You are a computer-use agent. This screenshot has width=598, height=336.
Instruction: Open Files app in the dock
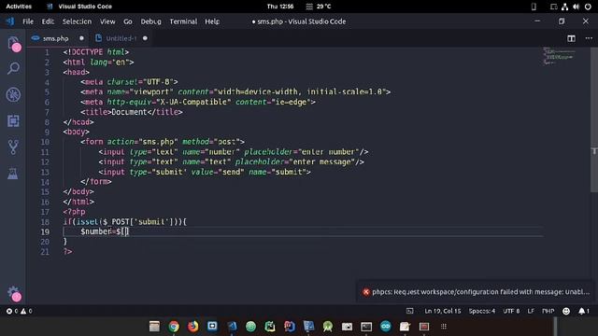click(154, 327)
